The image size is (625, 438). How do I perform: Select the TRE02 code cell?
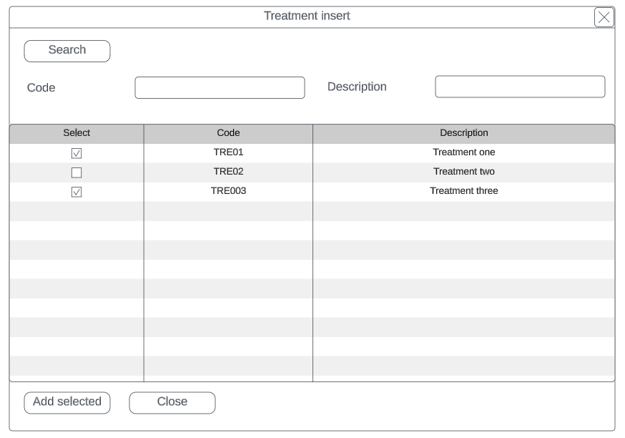click(228, 172)
